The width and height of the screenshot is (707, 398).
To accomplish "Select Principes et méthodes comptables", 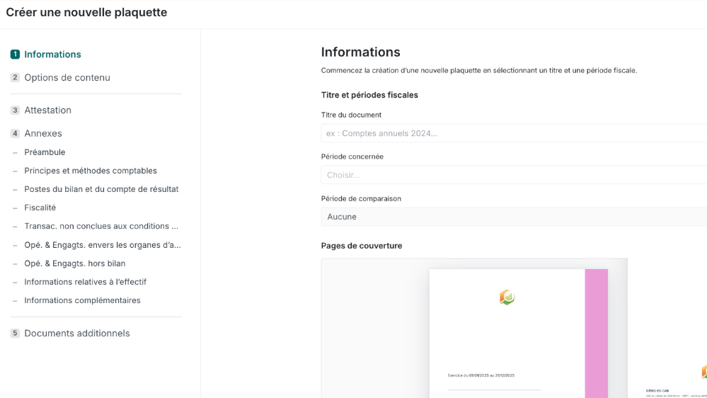I will pyautogui.click(x=91, y=171).
